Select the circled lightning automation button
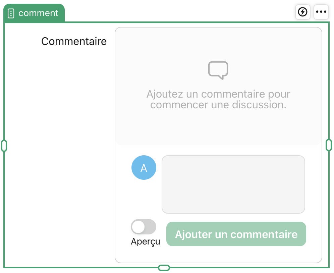This screenshot has width=334, height=273. (302, 12)
